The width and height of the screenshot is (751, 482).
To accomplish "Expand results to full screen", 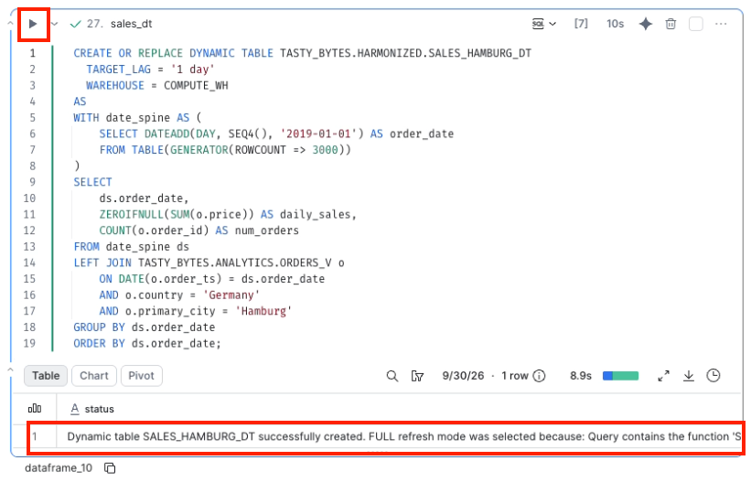I will point(663,376).
